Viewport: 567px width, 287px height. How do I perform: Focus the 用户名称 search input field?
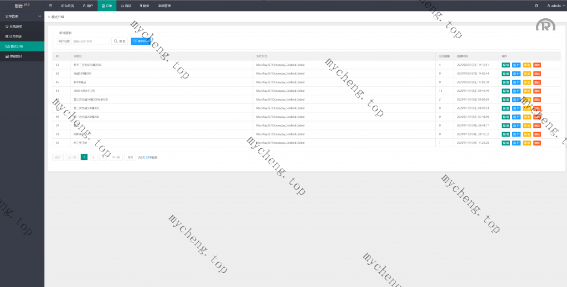pyautogui.click(x=91, y=41)
